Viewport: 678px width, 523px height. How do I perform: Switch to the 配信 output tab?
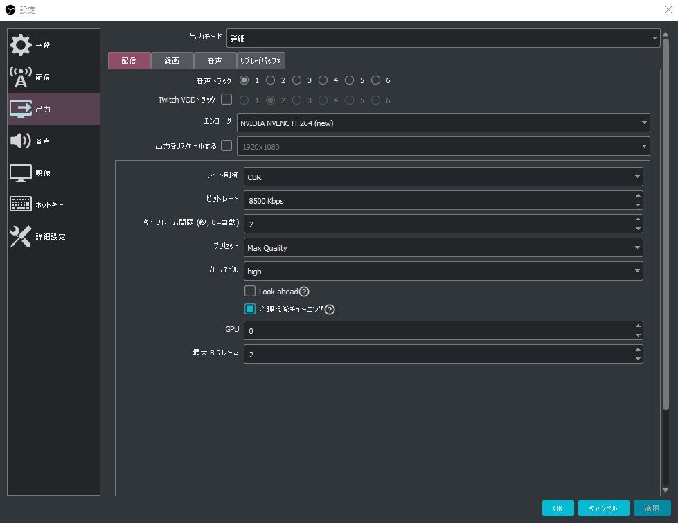pos(129,60)
